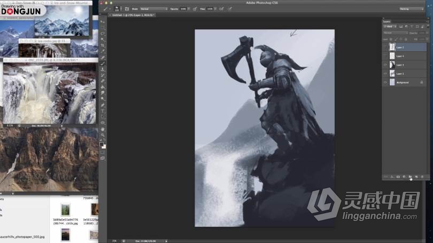Change the screen mode

pos(103,158)
